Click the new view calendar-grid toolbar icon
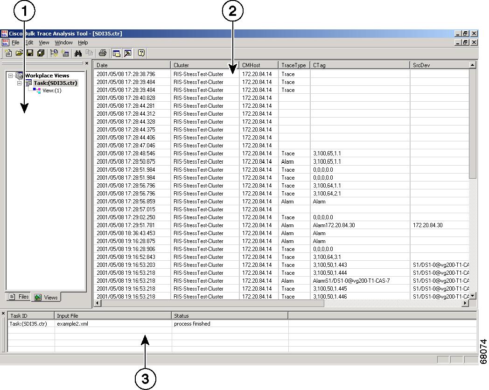This screenshot has height=390, width=489. click(65, 53)
